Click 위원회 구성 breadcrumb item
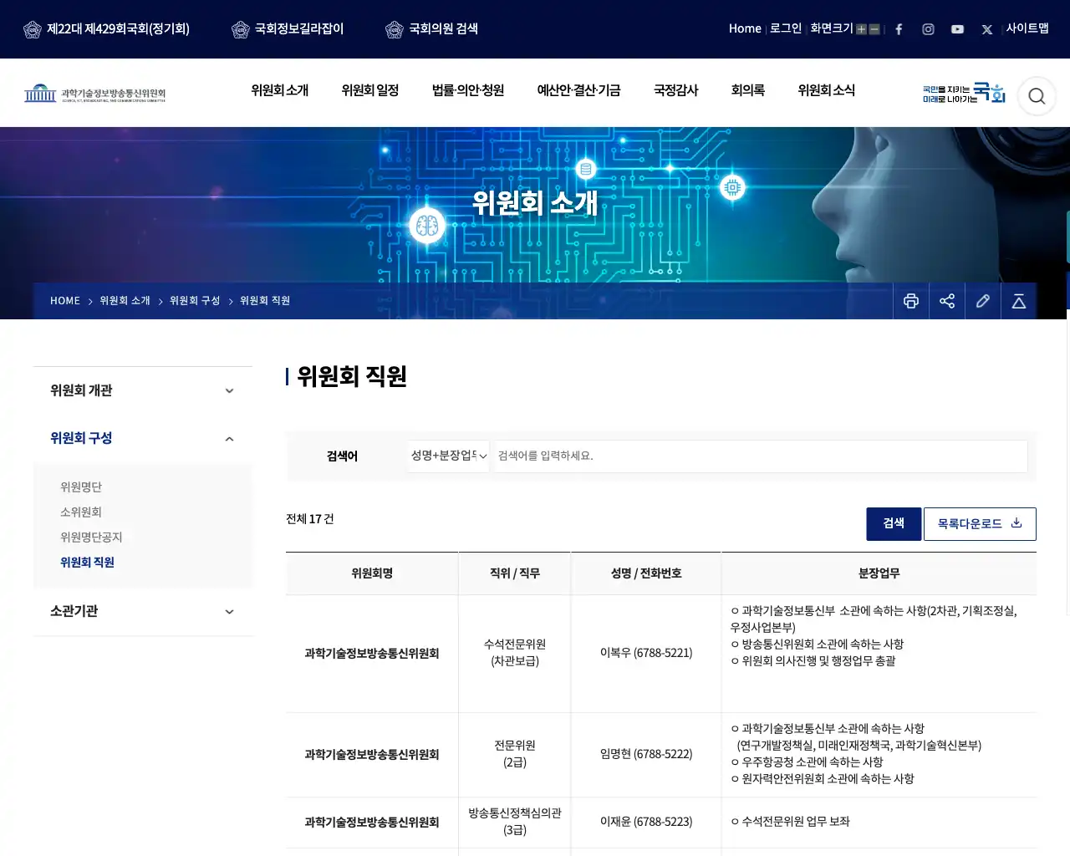Viewport: 1070px width, 856px height. [195, 301]
